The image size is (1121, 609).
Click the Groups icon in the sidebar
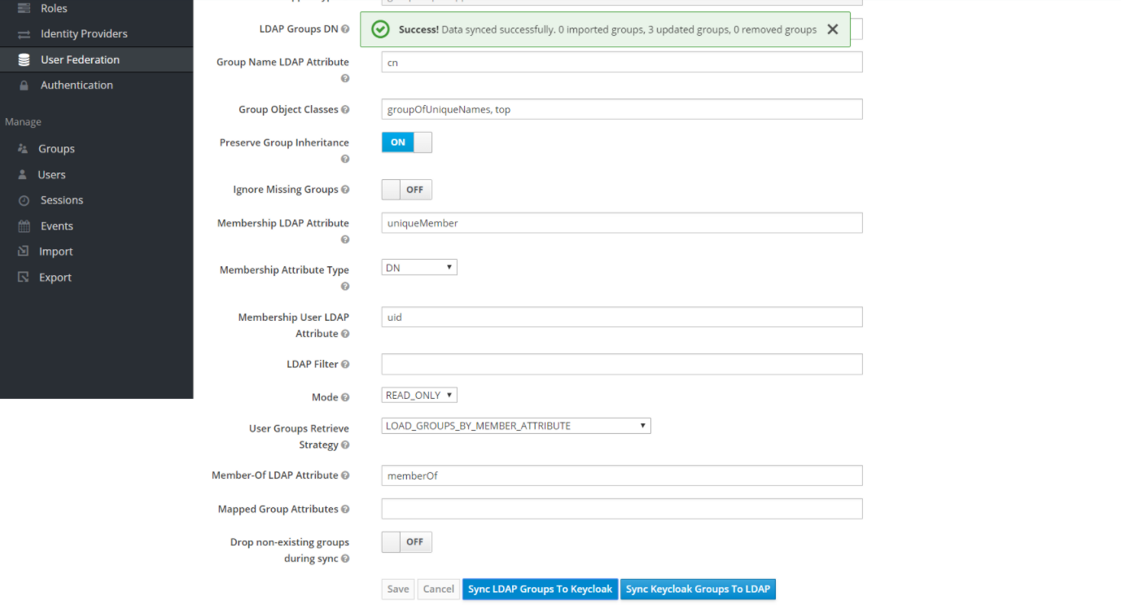click(23, 149)
